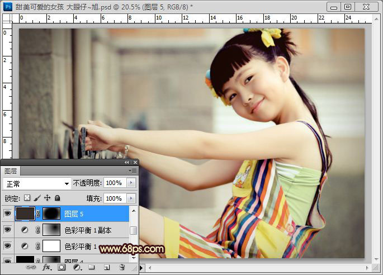Screen dimensions: 383x275
Task: Add a layer mask with the mask icon
Action: pyautogui.click(x=62, y=268)
